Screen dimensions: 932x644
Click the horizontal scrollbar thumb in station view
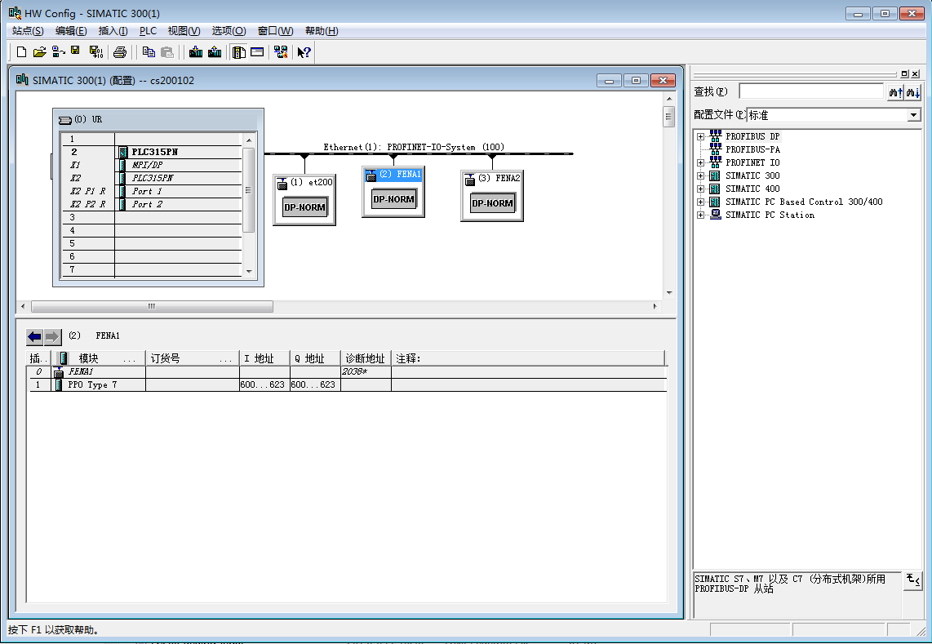[152, 306]
